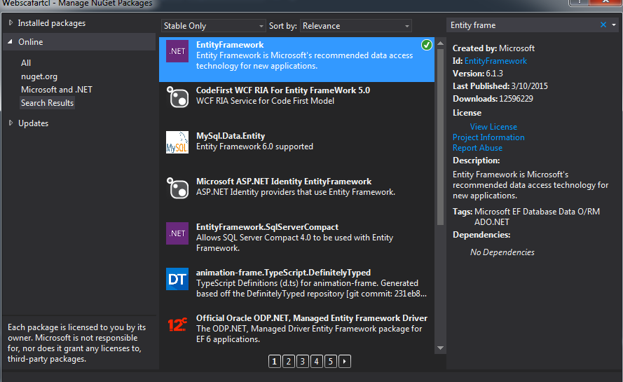Select All under Online sources

[26, 63]
